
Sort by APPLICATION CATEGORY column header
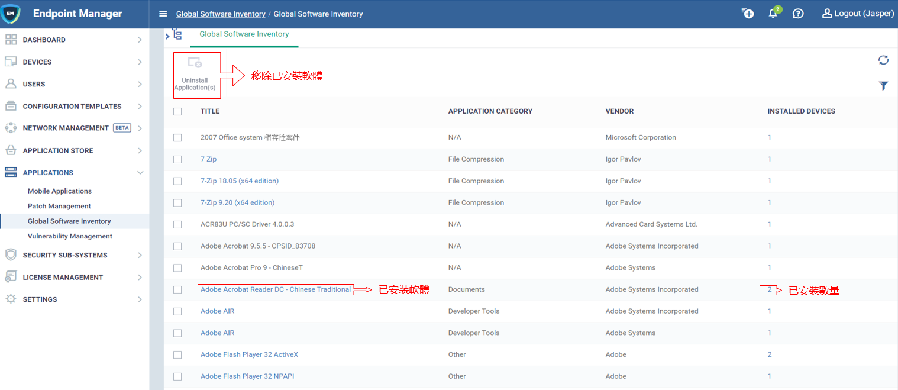(490, 111)
